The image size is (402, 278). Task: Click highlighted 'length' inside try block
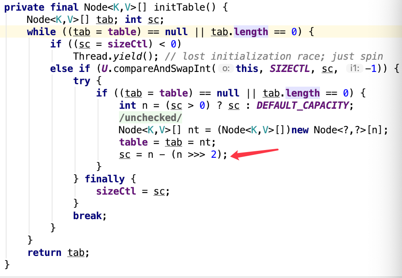tap(303, 93)
